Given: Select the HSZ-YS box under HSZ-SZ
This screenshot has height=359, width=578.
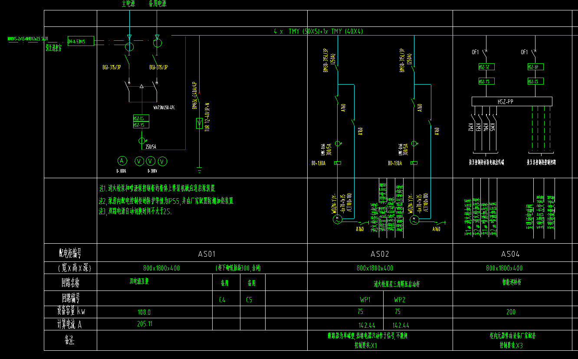Looking at the screenshot, I should point(486,82).
